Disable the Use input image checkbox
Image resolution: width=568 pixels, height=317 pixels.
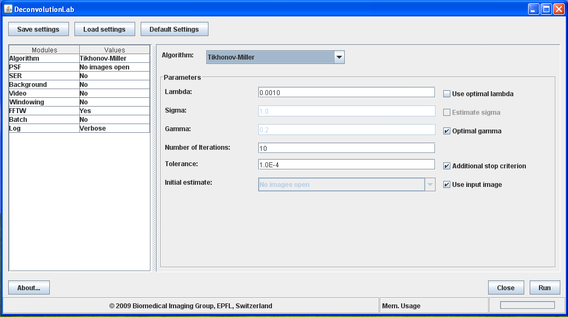coord(447,185)
